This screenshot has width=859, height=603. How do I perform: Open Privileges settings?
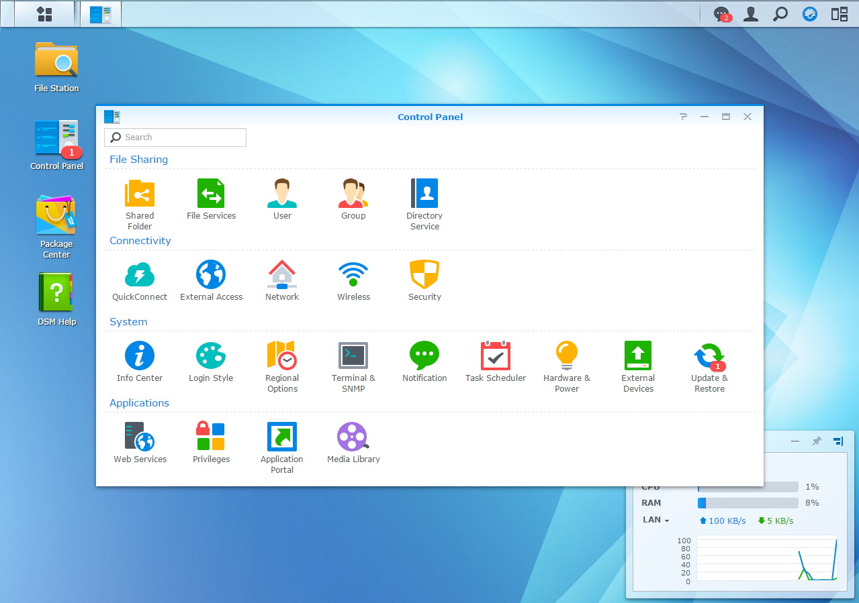211,437
